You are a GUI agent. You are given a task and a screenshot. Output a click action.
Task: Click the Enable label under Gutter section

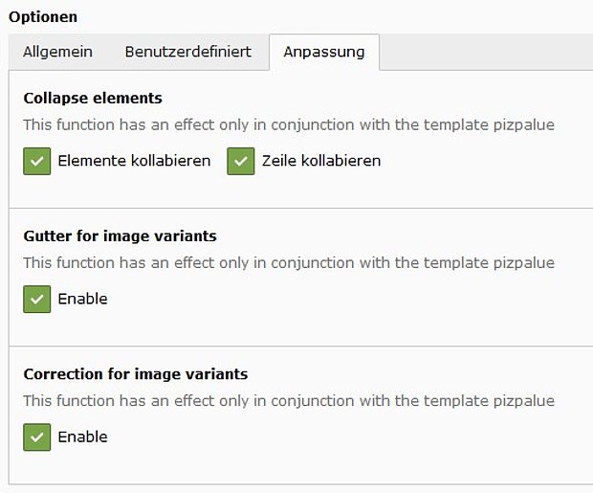click(82, 299)
